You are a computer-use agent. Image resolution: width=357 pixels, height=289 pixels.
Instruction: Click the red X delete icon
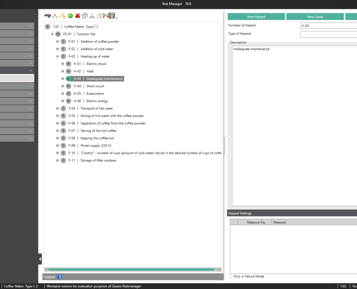coord(77,16)
